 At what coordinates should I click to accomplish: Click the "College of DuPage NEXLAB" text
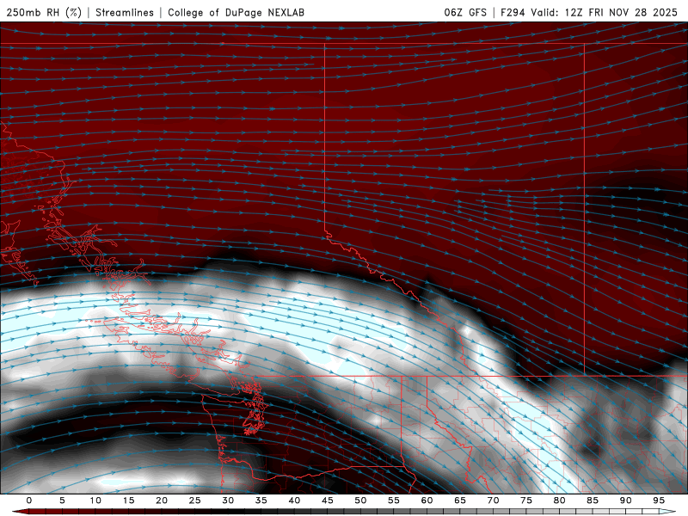[x=236, y=13]
